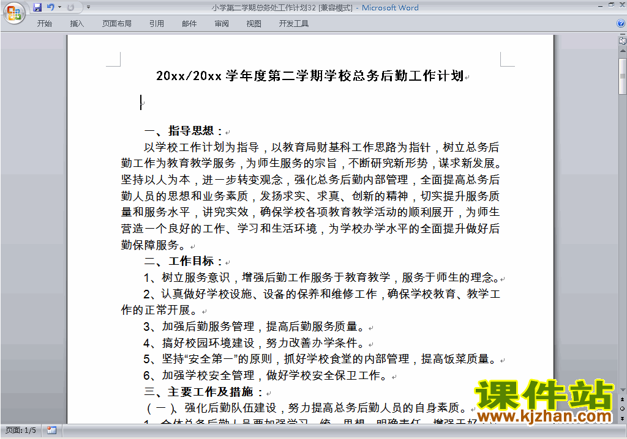Image resolution: width=627 pixels, height=439 pixels.
Task: Select the 页面布局 tab
Action: click(117, 24)
